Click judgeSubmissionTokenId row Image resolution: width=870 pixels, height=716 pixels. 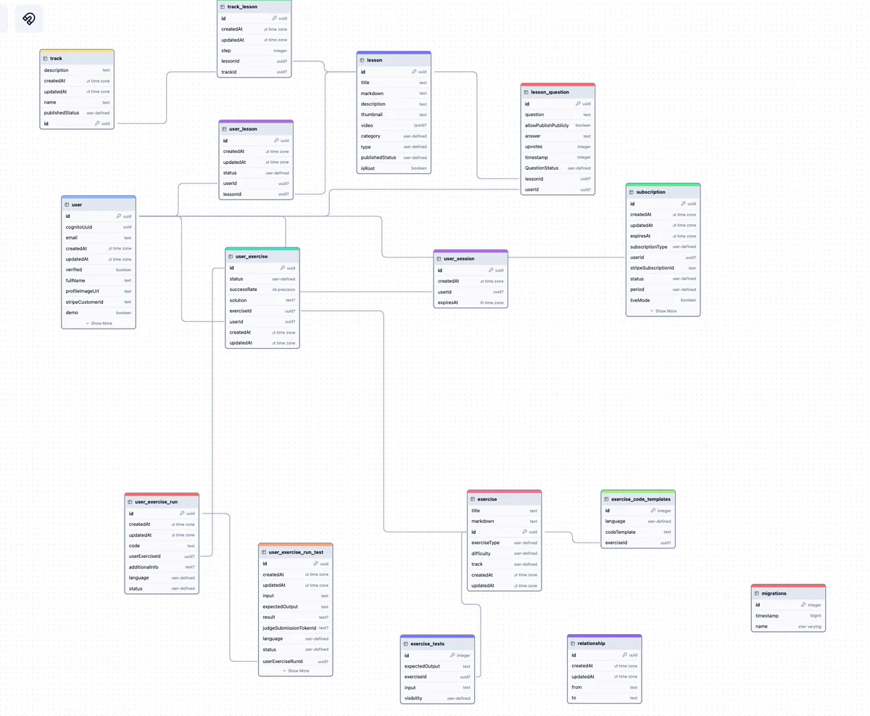pos(296,627)
